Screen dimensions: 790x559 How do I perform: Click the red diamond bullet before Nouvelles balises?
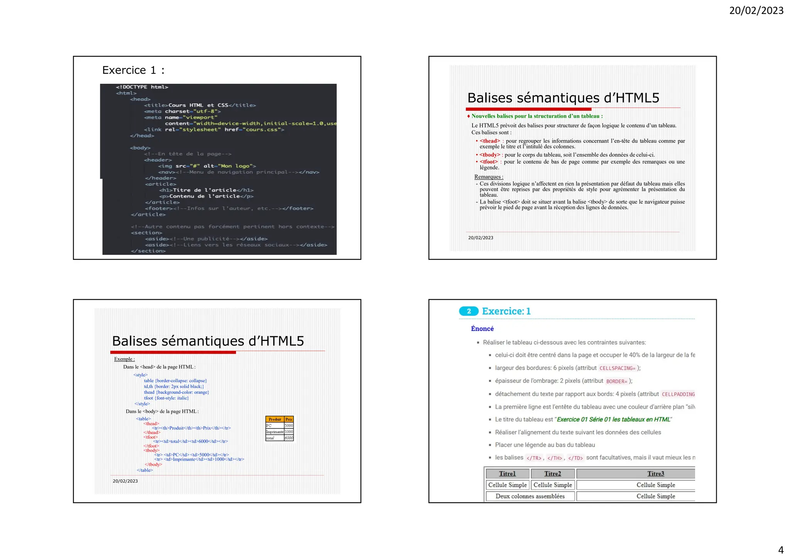(x=468, y=116)
